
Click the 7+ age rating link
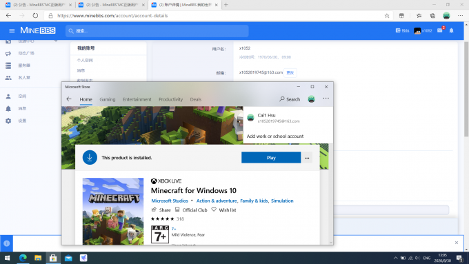pos(174,229)
